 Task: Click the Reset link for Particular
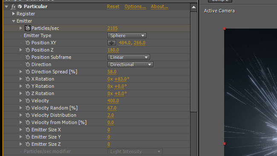point(113,6)
